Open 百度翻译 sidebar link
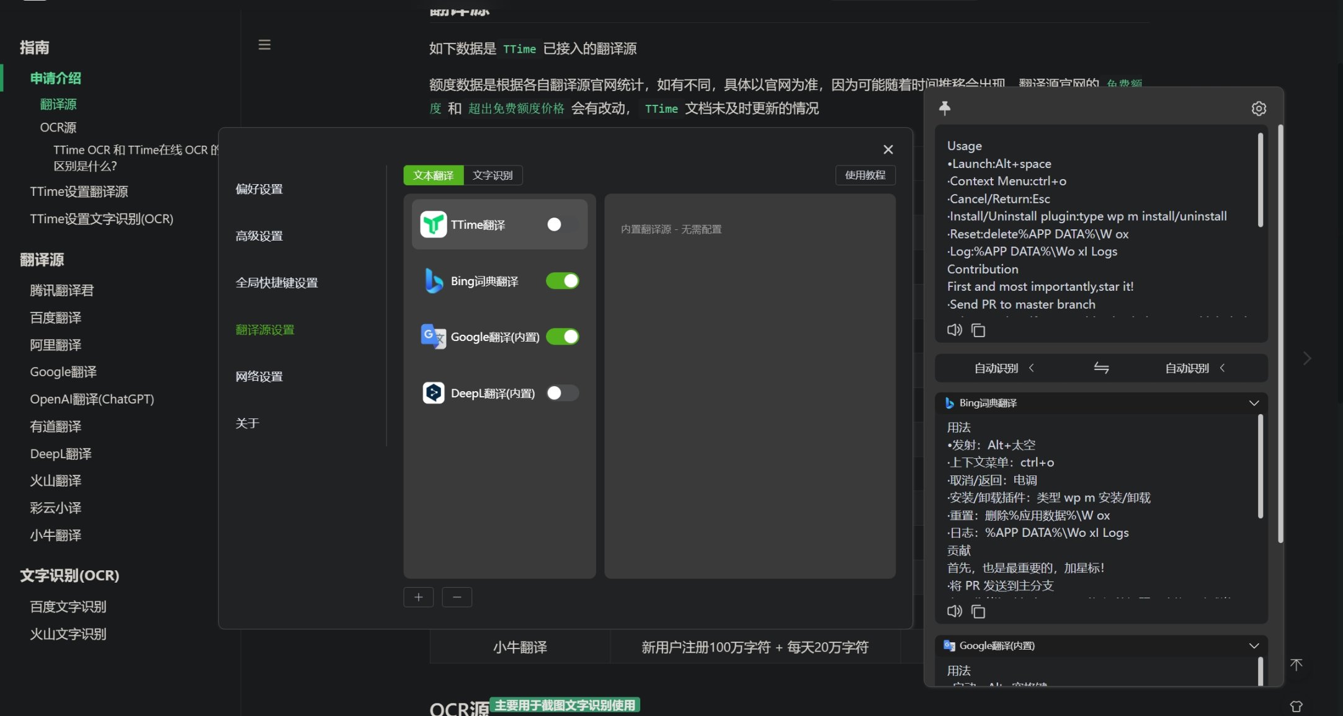Screen dimensions: 1343x716 tap(56, 317)
